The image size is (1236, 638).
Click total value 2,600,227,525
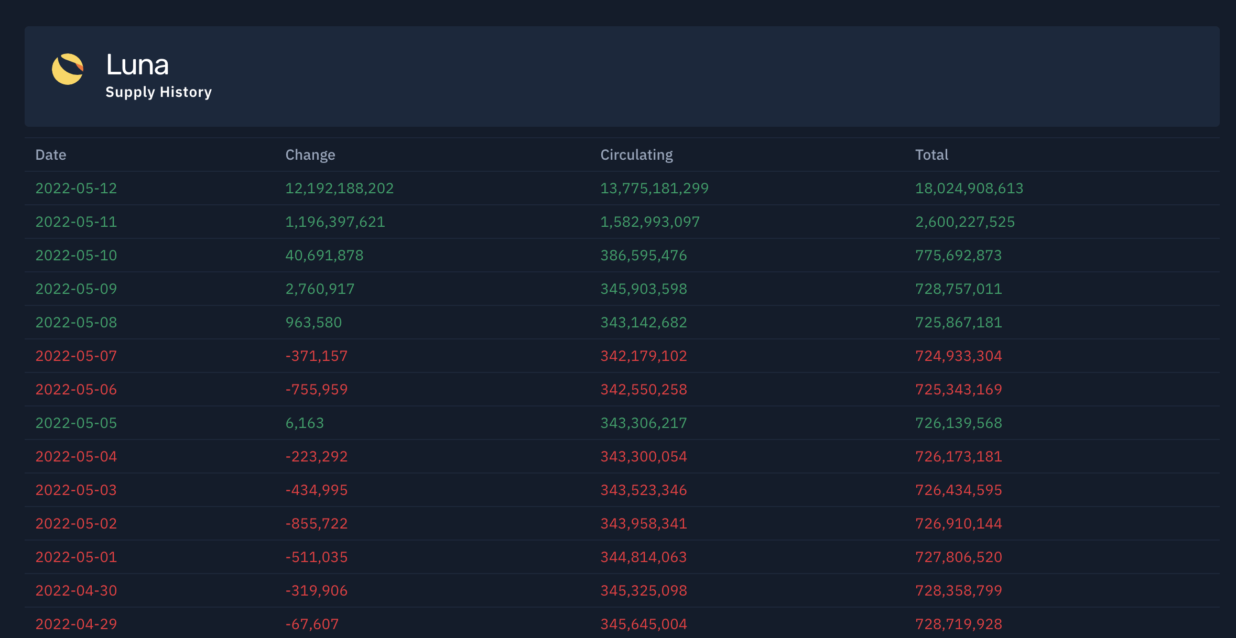965,222
